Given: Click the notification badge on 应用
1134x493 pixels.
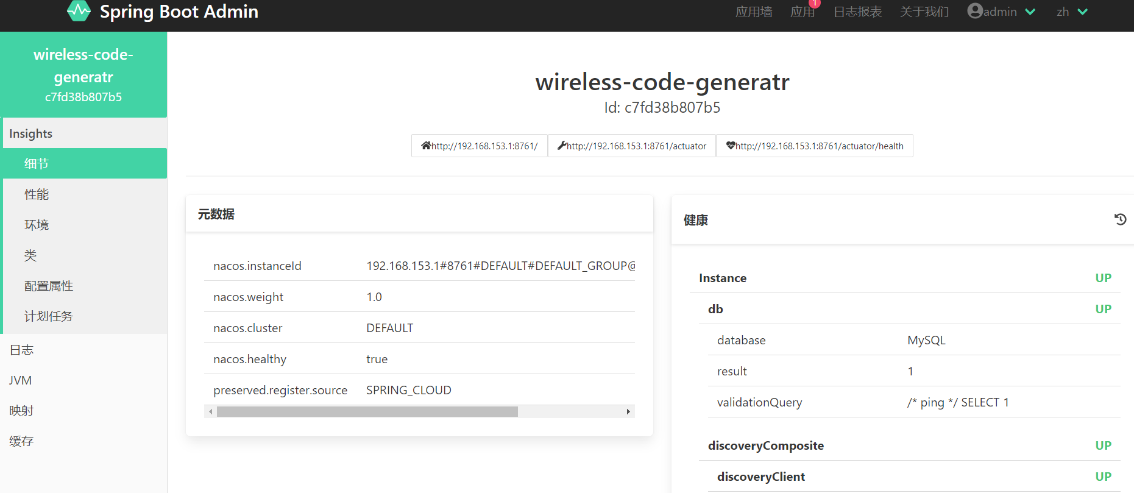Looking at the screenshot, I should coord(815,3).
